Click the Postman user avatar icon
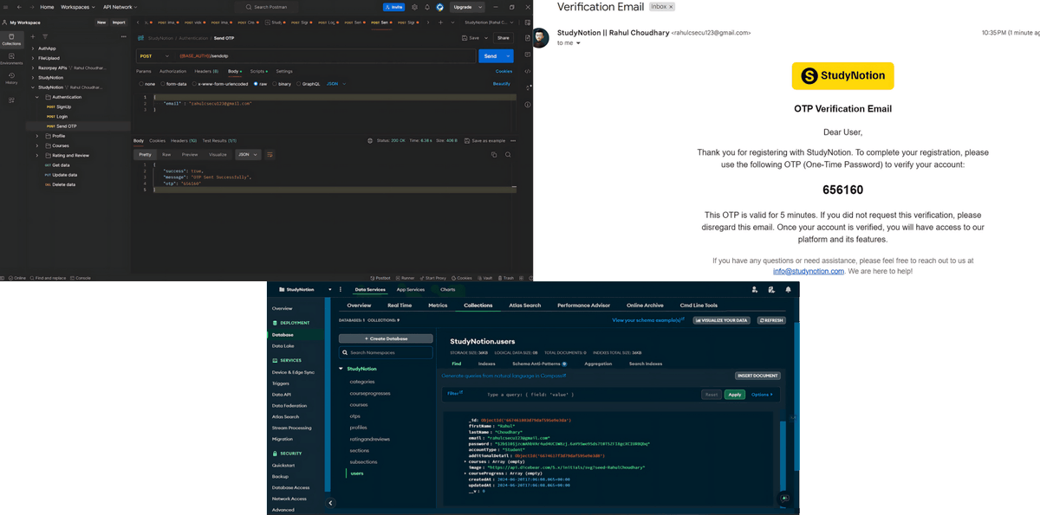 click(x=440, y=7)
